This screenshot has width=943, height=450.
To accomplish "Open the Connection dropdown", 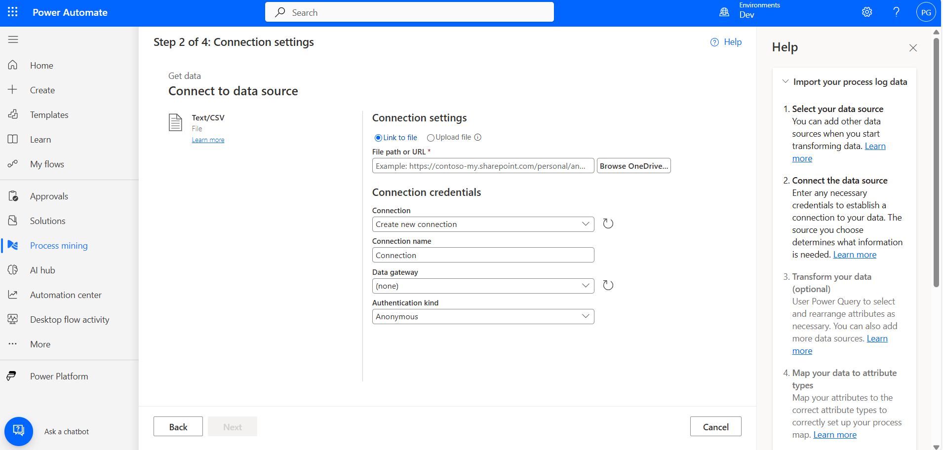I will tap(482, 225).
